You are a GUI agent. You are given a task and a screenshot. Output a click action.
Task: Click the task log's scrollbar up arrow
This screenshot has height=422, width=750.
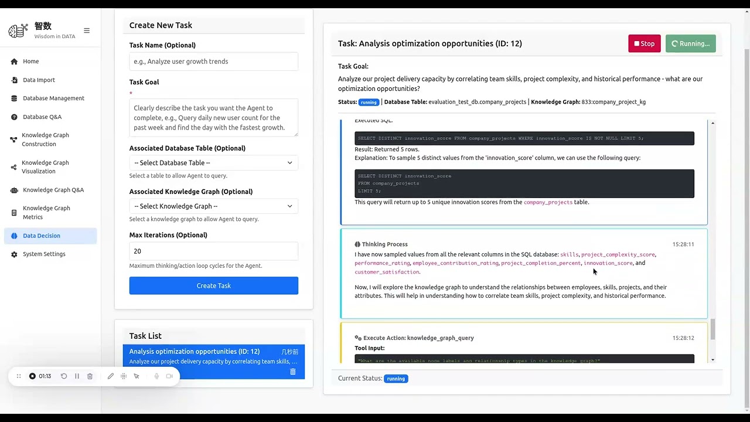712,123
